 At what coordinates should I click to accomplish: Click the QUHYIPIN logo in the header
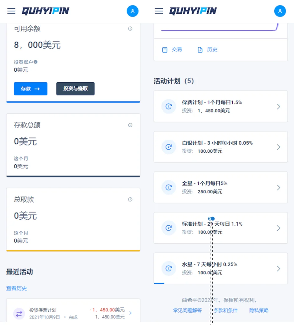click(x=45, y=10)
